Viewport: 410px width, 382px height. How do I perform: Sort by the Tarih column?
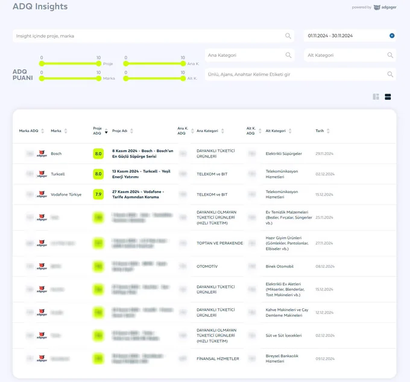pos(328,131)
